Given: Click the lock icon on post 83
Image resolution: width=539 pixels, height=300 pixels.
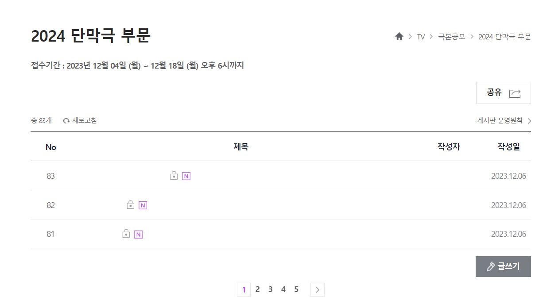Looking at the screenshot, I should [x=174, y=176].
